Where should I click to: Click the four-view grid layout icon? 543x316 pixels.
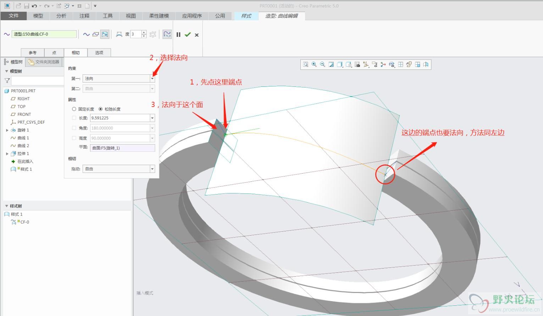click(x=400, y=64)
